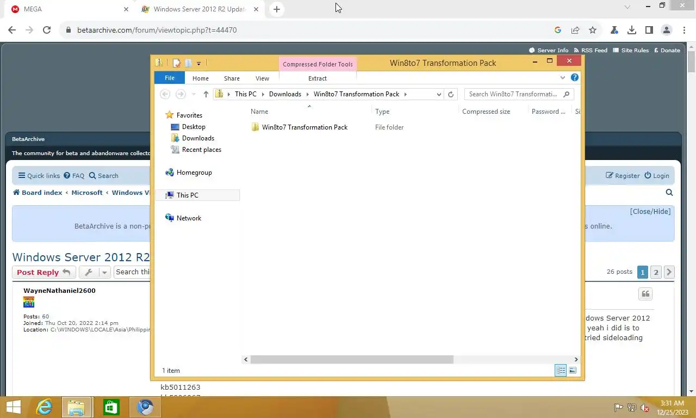Click the horizontal scrollbar thumb in Explorer
Viewport: 696px width, 418px height.
pyautogui.click(x=351, y=359)
